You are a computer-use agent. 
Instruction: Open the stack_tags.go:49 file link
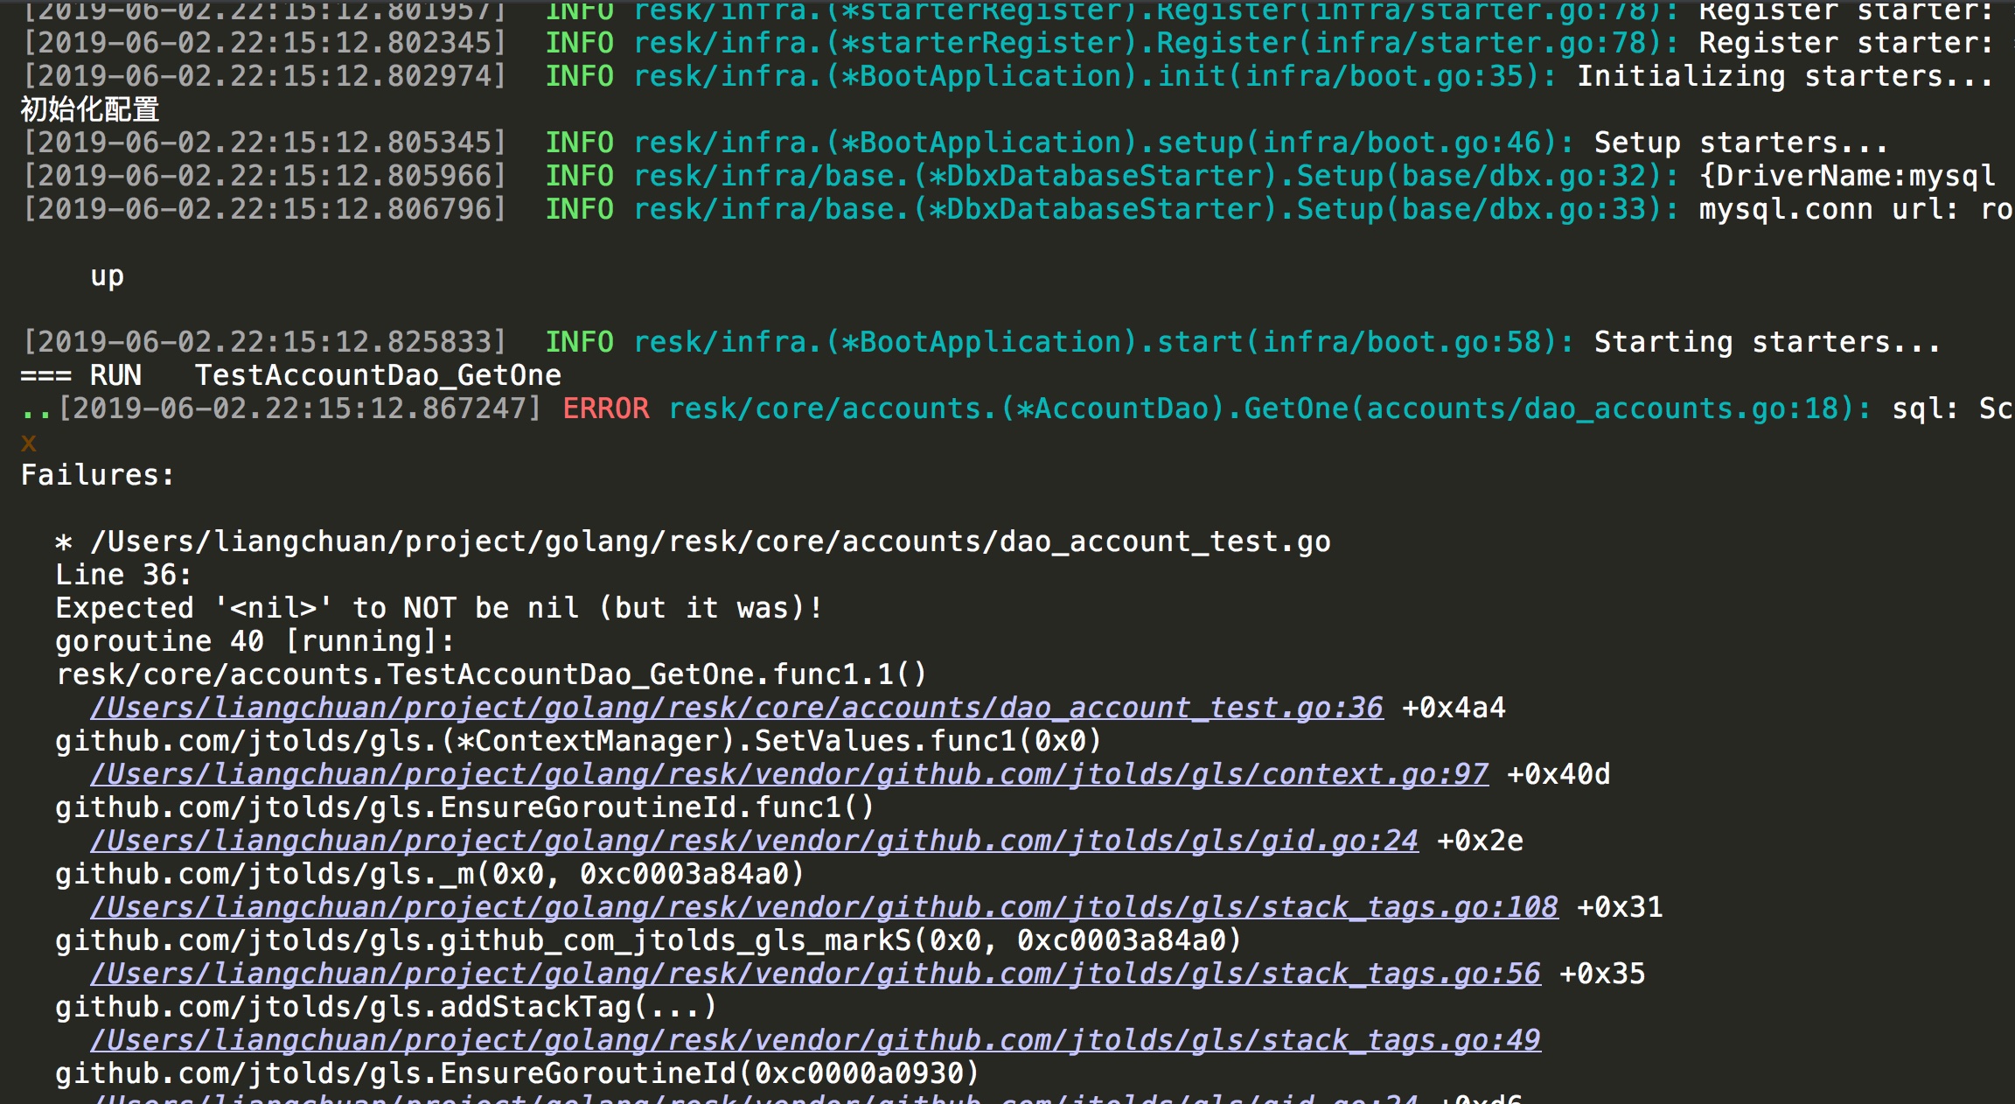point(815,1039)
